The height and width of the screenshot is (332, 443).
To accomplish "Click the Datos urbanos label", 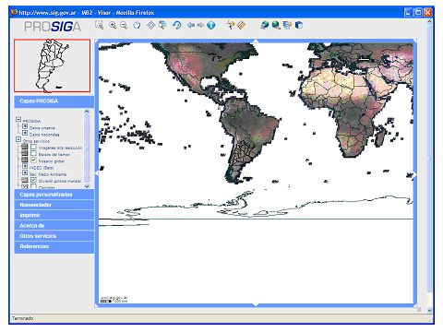I will click(42, 128).
